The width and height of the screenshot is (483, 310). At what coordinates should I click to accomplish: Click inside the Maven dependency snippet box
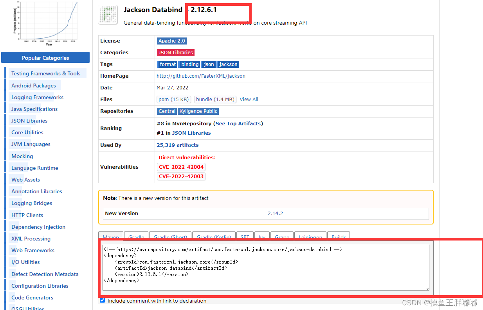coord(266,268)
